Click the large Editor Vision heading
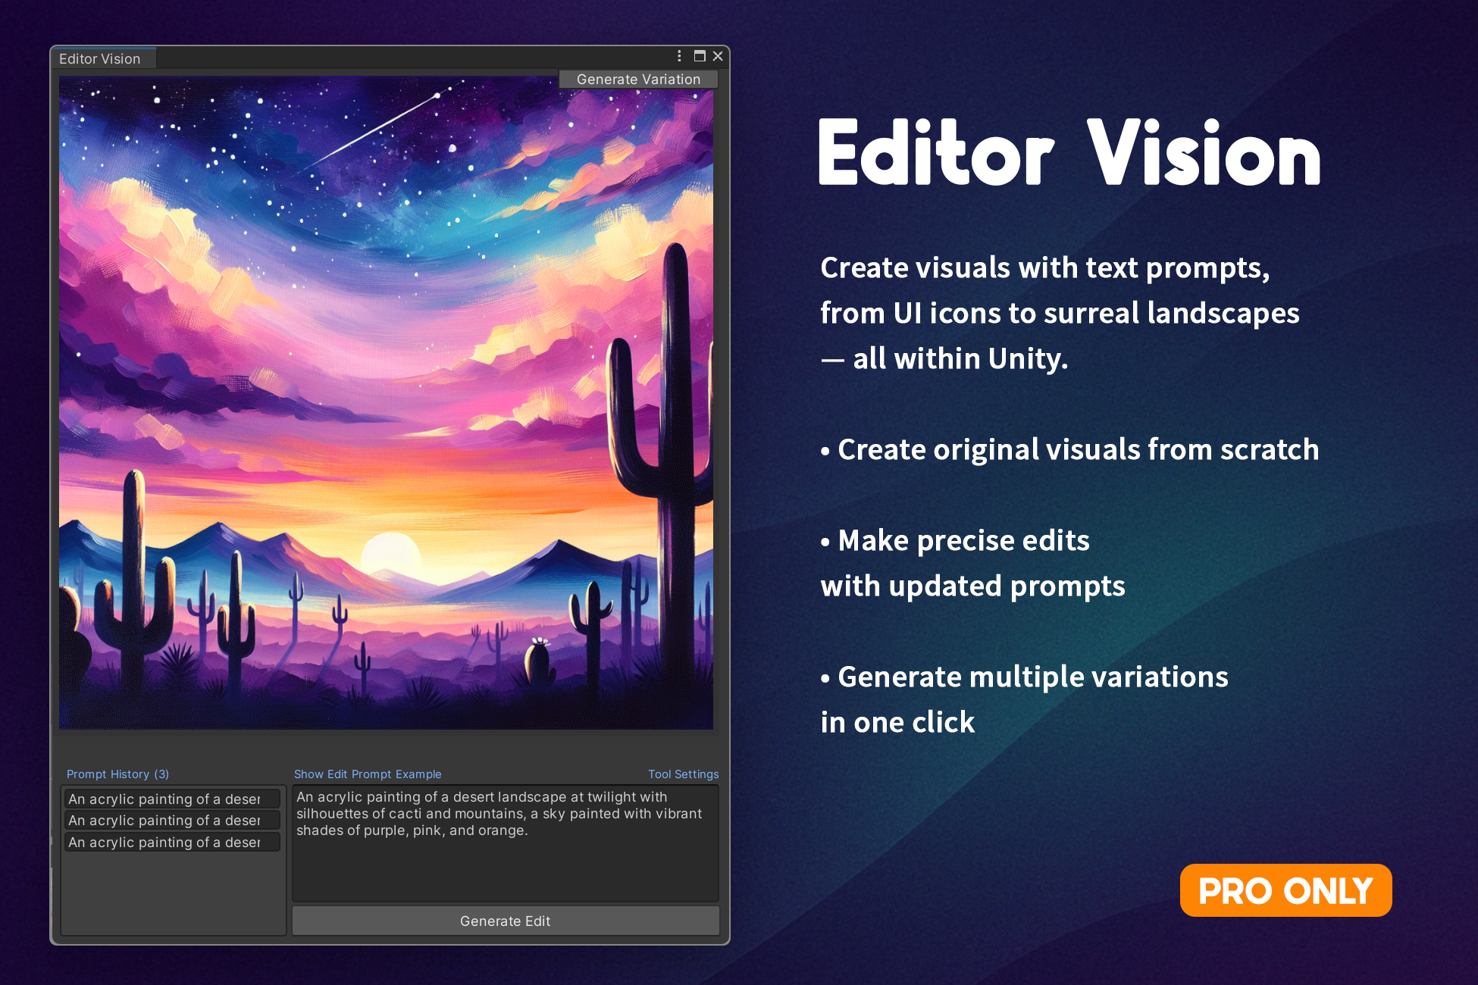The image size is (1478, 985). 1069,154
